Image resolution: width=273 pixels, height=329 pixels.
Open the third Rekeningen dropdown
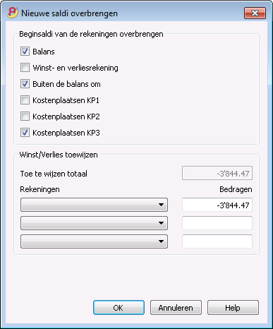point(94,241)
